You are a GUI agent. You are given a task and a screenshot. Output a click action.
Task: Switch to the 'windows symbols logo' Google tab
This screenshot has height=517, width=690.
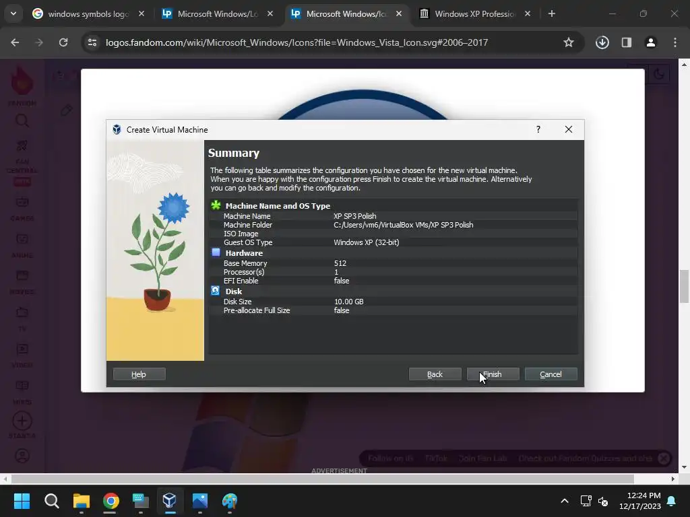(88, 14)
